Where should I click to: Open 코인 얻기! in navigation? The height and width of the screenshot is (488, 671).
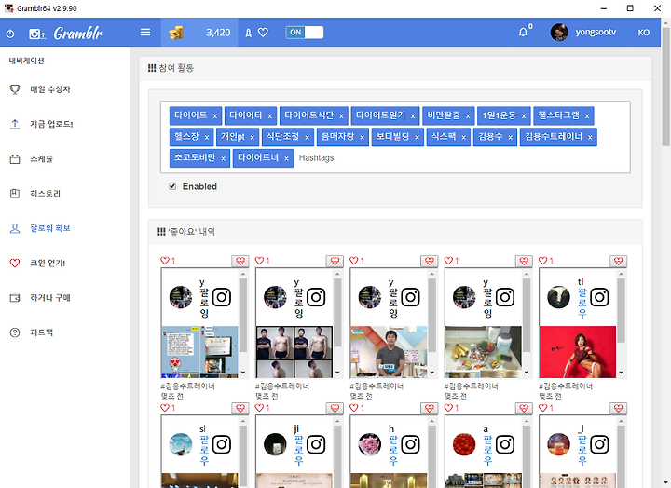coord(48,263)
